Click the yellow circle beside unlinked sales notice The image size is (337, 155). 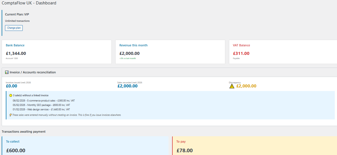point(11,95)
